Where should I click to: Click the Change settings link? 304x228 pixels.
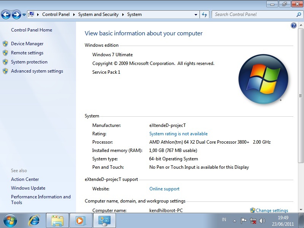tap(272, 211)
